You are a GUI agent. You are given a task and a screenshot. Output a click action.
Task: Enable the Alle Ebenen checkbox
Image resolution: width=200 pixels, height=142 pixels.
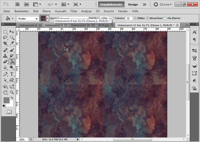pyautogui.click(x=165, y=18)
